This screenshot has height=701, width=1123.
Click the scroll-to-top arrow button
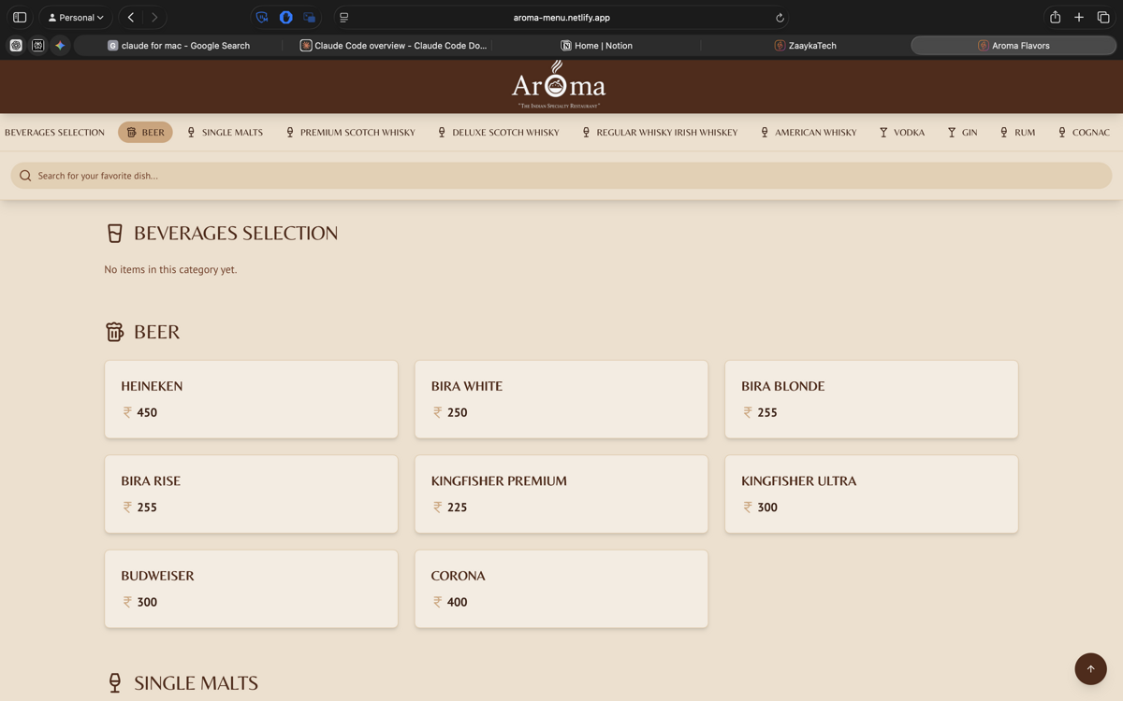pos(1090,668)
